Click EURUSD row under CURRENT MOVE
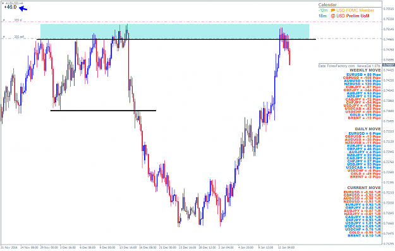395x251 pixels. pos(362,192)
